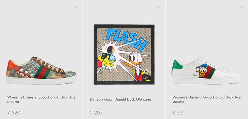Open the printed GG Ace sneaker image
The height and width of the screenshot is (119, 248).
[x=41, y=70]
